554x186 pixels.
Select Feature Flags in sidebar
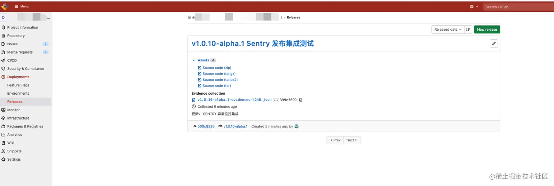[18, 85]
